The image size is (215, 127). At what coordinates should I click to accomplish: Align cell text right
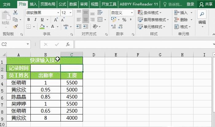[x=92, y=20]
